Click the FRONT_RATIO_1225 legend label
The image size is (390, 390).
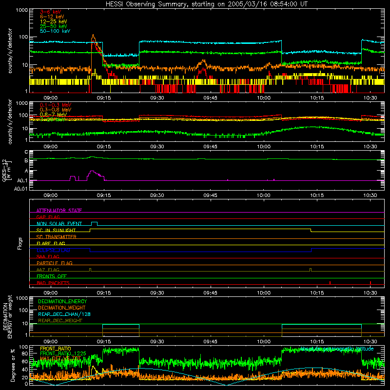[x=63, y=353]
